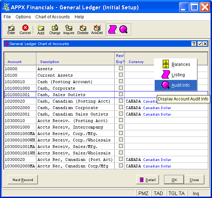Click account number 10300010
This screenshot has height=198, width=212.
pos(15,121)
